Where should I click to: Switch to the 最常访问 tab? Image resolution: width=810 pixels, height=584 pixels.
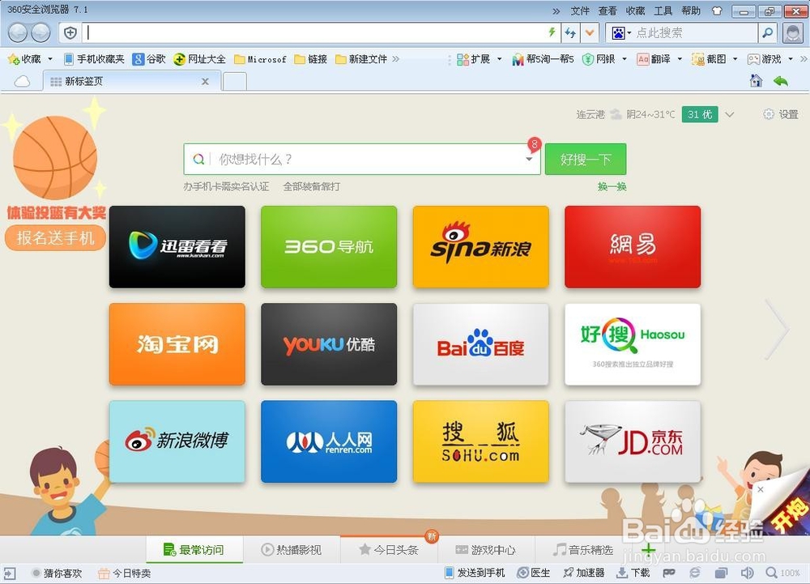(x=194, y=550)
